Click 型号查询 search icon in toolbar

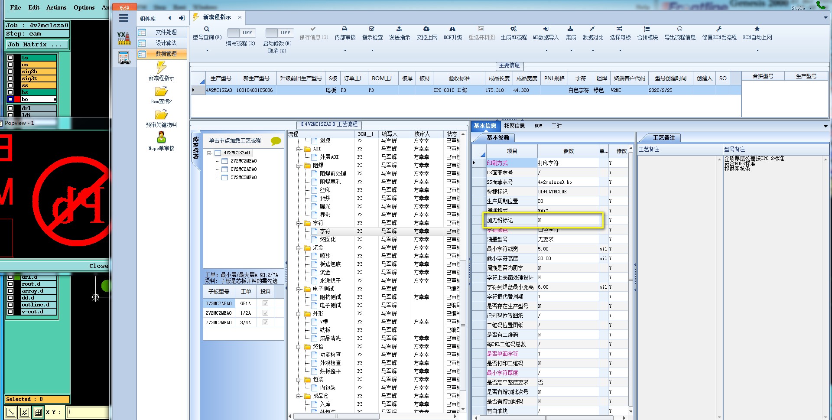[207, 29]
